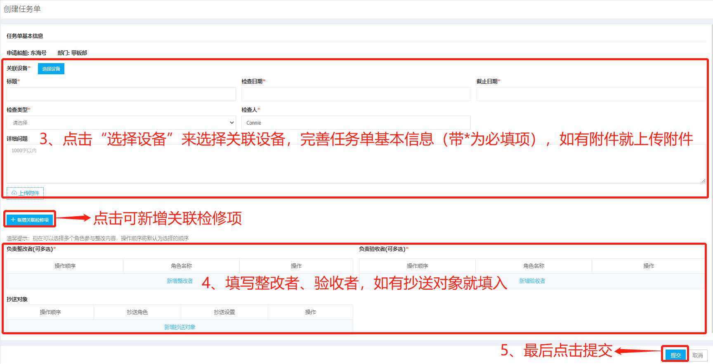Click the 抄送设置 column header

pos(224,312)
